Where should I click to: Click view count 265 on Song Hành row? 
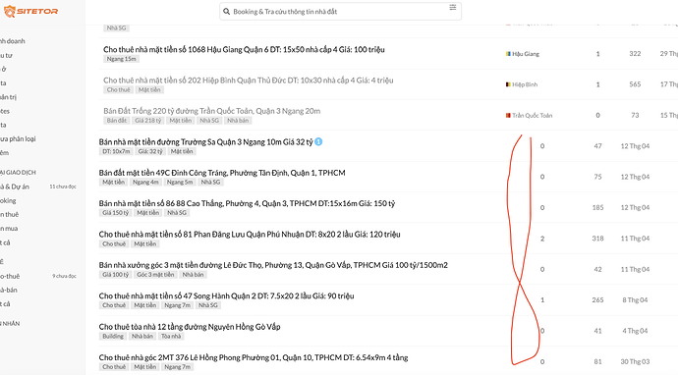point(597,299)
